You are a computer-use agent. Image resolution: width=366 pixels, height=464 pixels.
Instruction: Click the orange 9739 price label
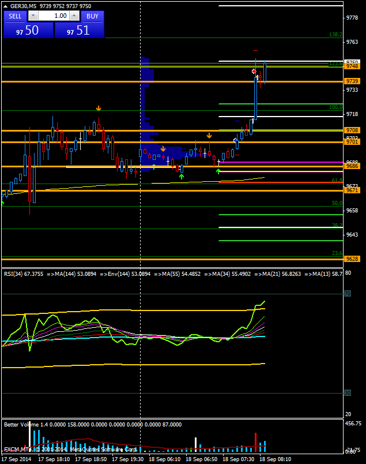[x=352, y=81]
